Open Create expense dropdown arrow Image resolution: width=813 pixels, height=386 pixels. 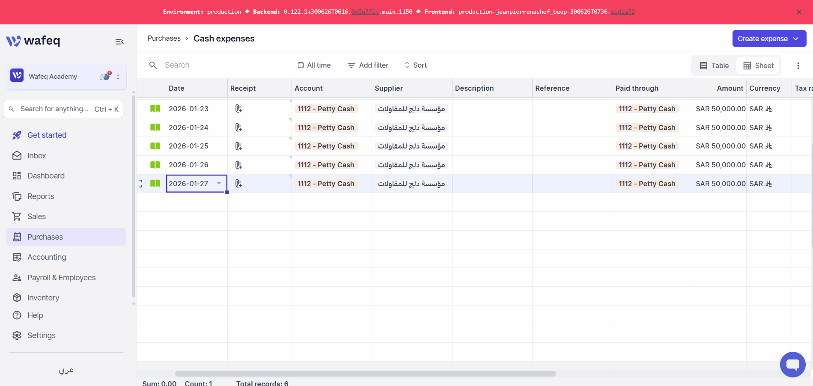coord(796,39)
